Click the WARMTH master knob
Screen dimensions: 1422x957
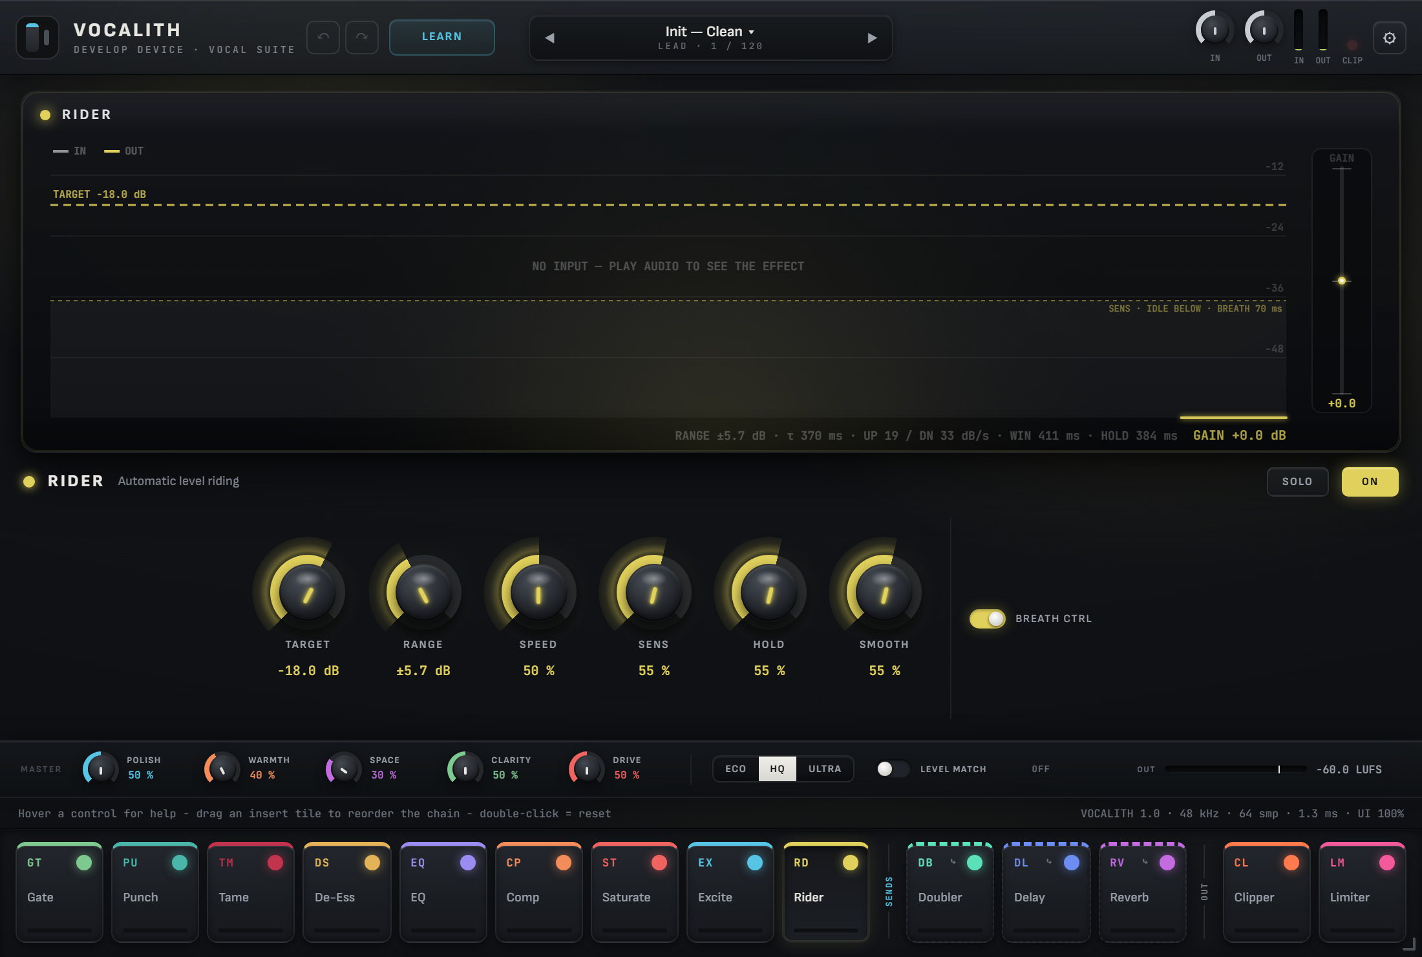[222, 769]
